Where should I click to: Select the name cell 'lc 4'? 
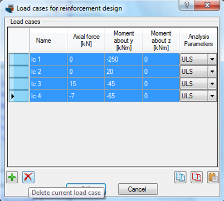tap(48, 96)
